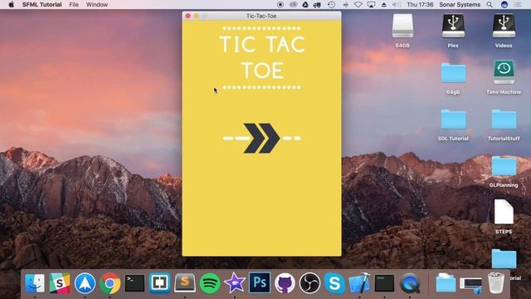The height and width of the screenshot is (299, 531).
Task: Open Terminal with the prompt symbol icon
Action: [134, 283]
